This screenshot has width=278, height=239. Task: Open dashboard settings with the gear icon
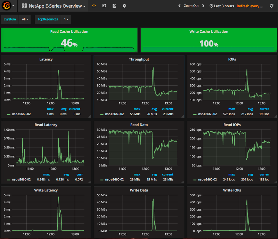tap(124, 6)
